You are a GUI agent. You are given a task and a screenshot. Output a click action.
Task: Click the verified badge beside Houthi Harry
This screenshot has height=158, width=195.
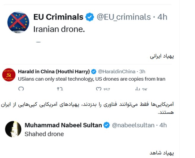[x=94, y=72]
